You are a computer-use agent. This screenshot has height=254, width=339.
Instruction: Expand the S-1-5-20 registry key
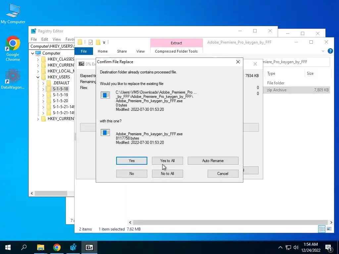click(43, 101)
